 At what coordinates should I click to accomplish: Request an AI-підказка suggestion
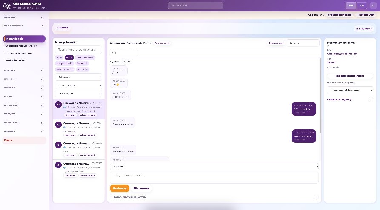click(141, 188)
